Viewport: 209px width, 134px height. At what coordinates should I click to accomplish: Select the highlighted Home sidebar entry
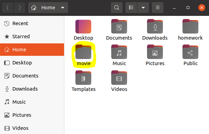(32, 50)
